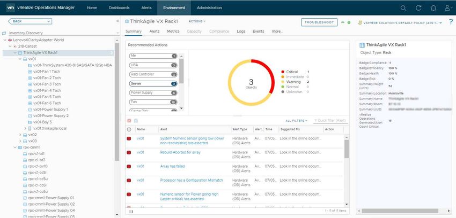This screenshot has width=456, height=218.
Task: Click the green health status badge icon
Action: point(349,22)
